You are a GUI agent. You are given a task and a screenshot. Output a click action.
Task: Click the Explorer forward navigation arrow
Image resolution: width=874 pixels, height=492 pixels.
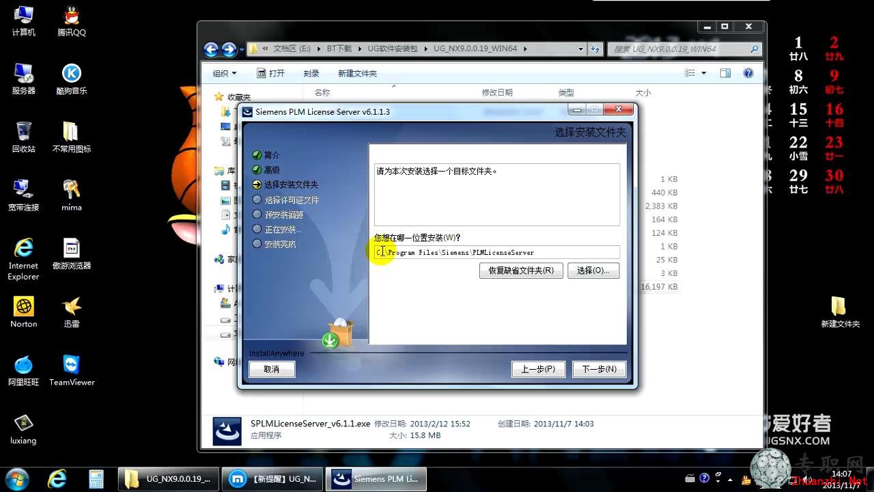[229, 49]
